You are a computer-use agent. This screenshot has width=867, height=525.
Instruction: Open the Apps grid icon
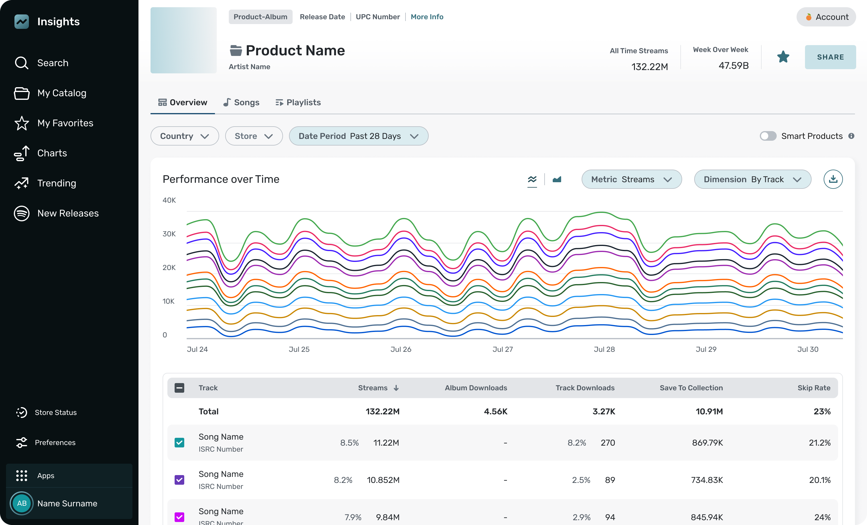21,475
